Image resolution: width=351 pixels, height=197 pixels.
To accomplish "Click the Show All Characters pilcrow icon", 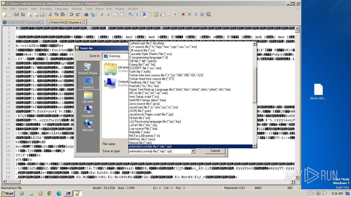I will click(137, 15).
